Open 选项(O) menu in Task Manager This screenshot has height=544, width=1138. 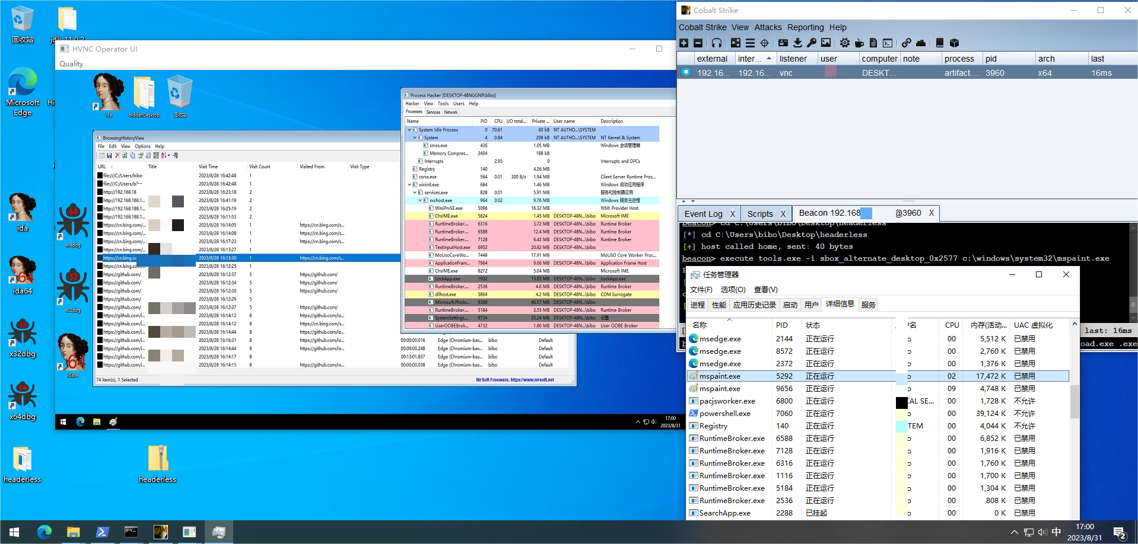pos(733,289)
